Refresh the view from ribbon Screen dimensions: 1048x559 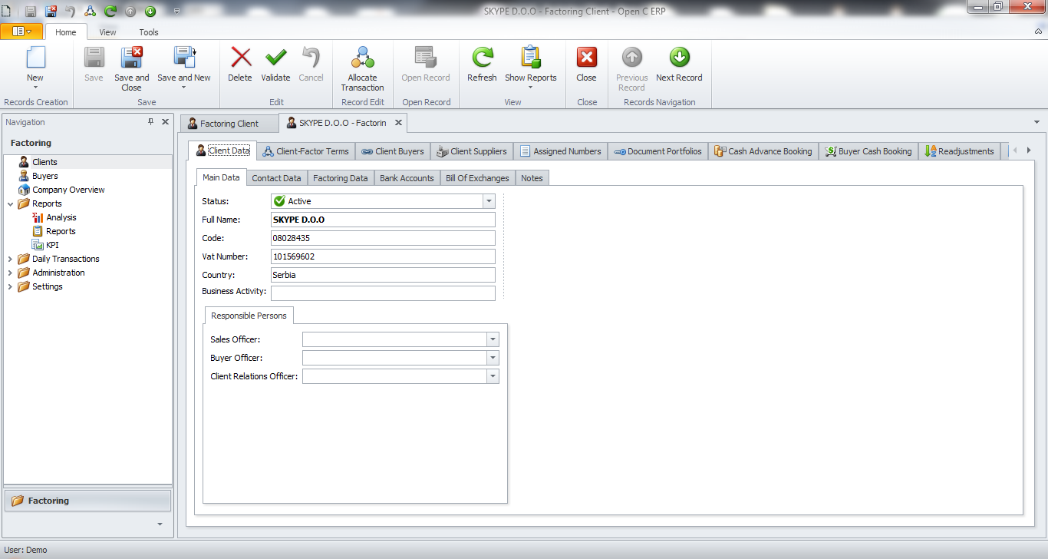482,64
